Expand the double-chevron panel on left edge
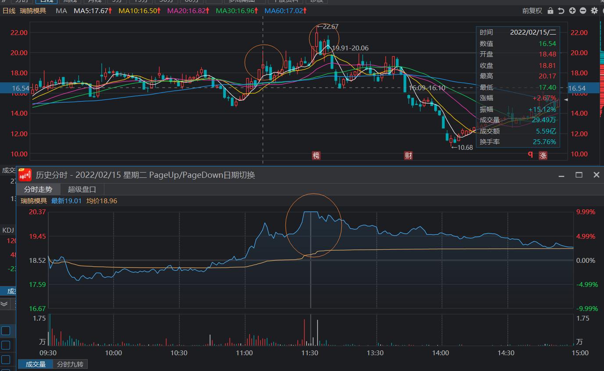 4,303
